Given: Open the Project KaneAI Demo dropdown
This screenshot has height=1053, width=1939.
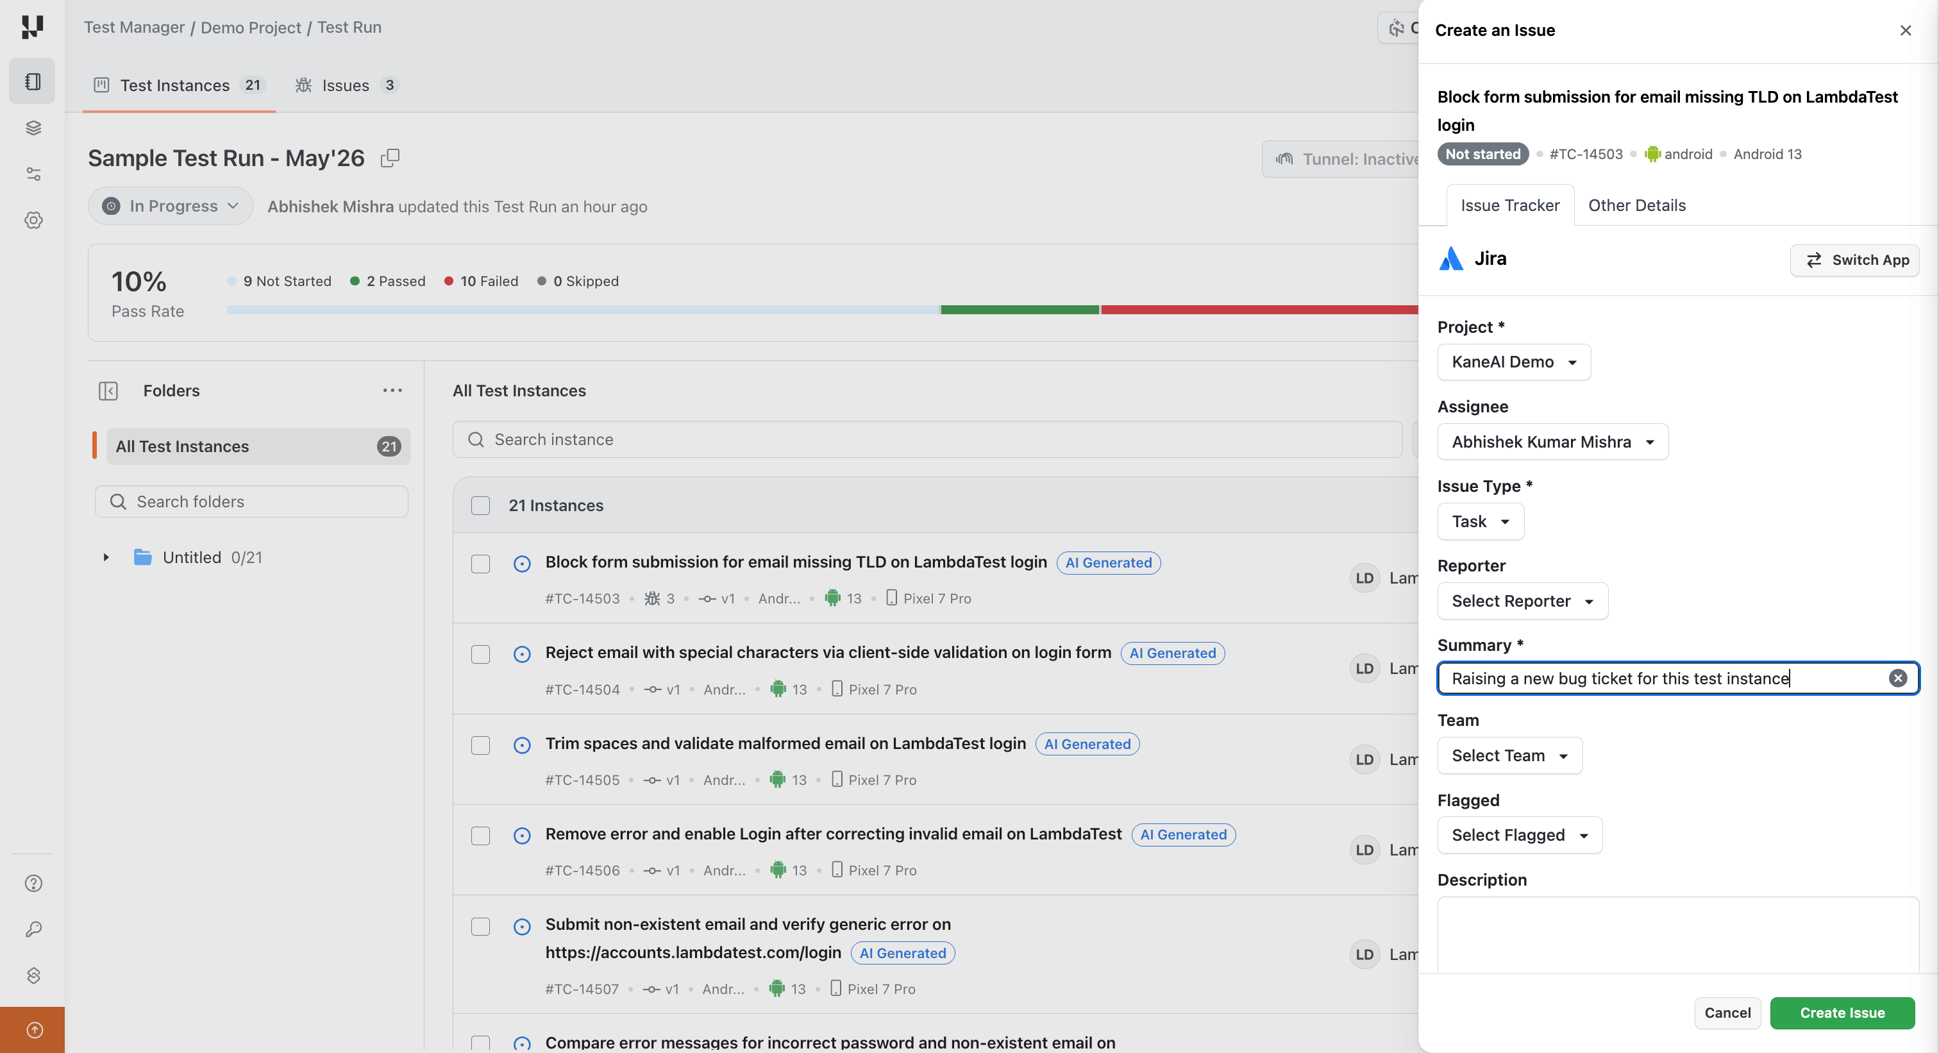Looking at the screenshot, I should (1514, 362).
